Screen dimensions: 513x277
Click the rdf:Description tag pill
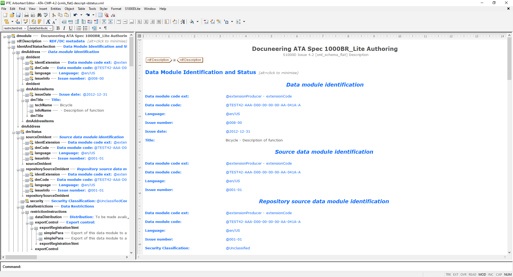coord(158,60)
